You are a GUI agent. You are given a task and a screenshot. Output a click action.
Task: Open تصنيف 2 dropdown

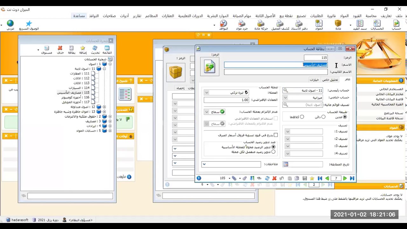click(288, 139)
